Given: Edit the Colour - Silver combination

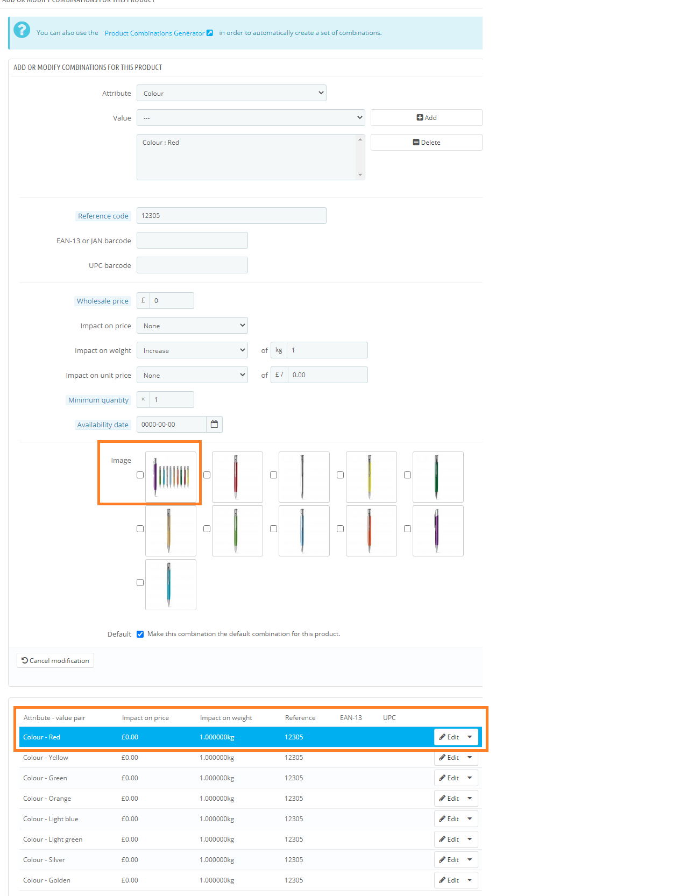Looking at the screenshot, I should pyautogui.click(x=449, y=860).
